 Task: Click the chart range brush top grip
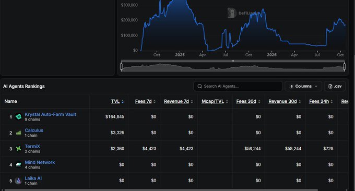[x=233, y=61]
